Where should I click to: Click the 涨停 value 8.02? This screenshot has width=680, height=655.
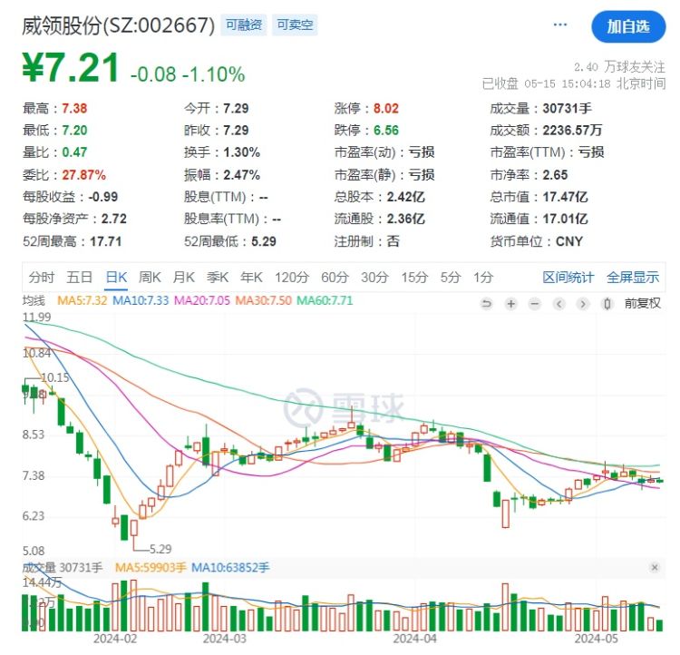click(386, 108)
